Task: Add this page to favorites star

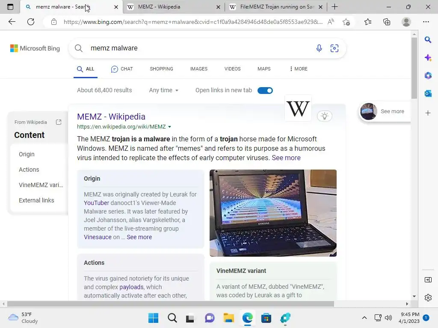Action: (346, 22)
